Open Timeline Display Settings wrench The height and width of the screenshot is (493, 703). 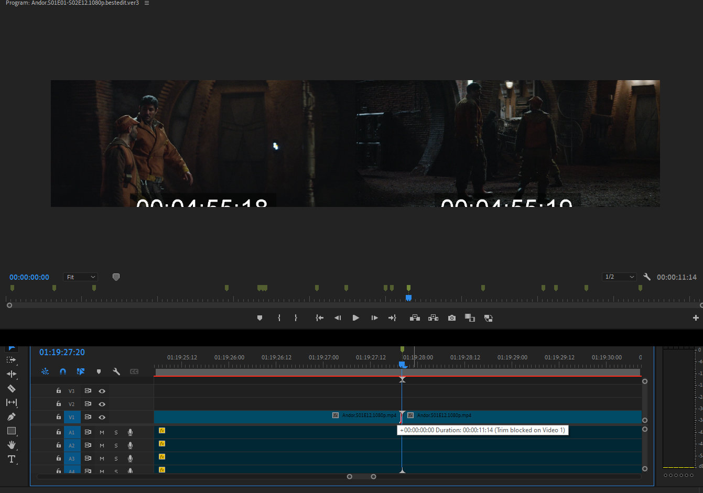(116, 371)
